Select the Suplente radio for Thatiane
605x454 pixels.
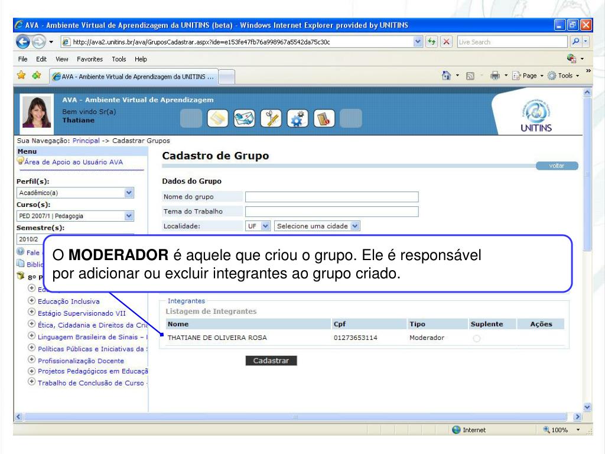(x=477, y=338)
